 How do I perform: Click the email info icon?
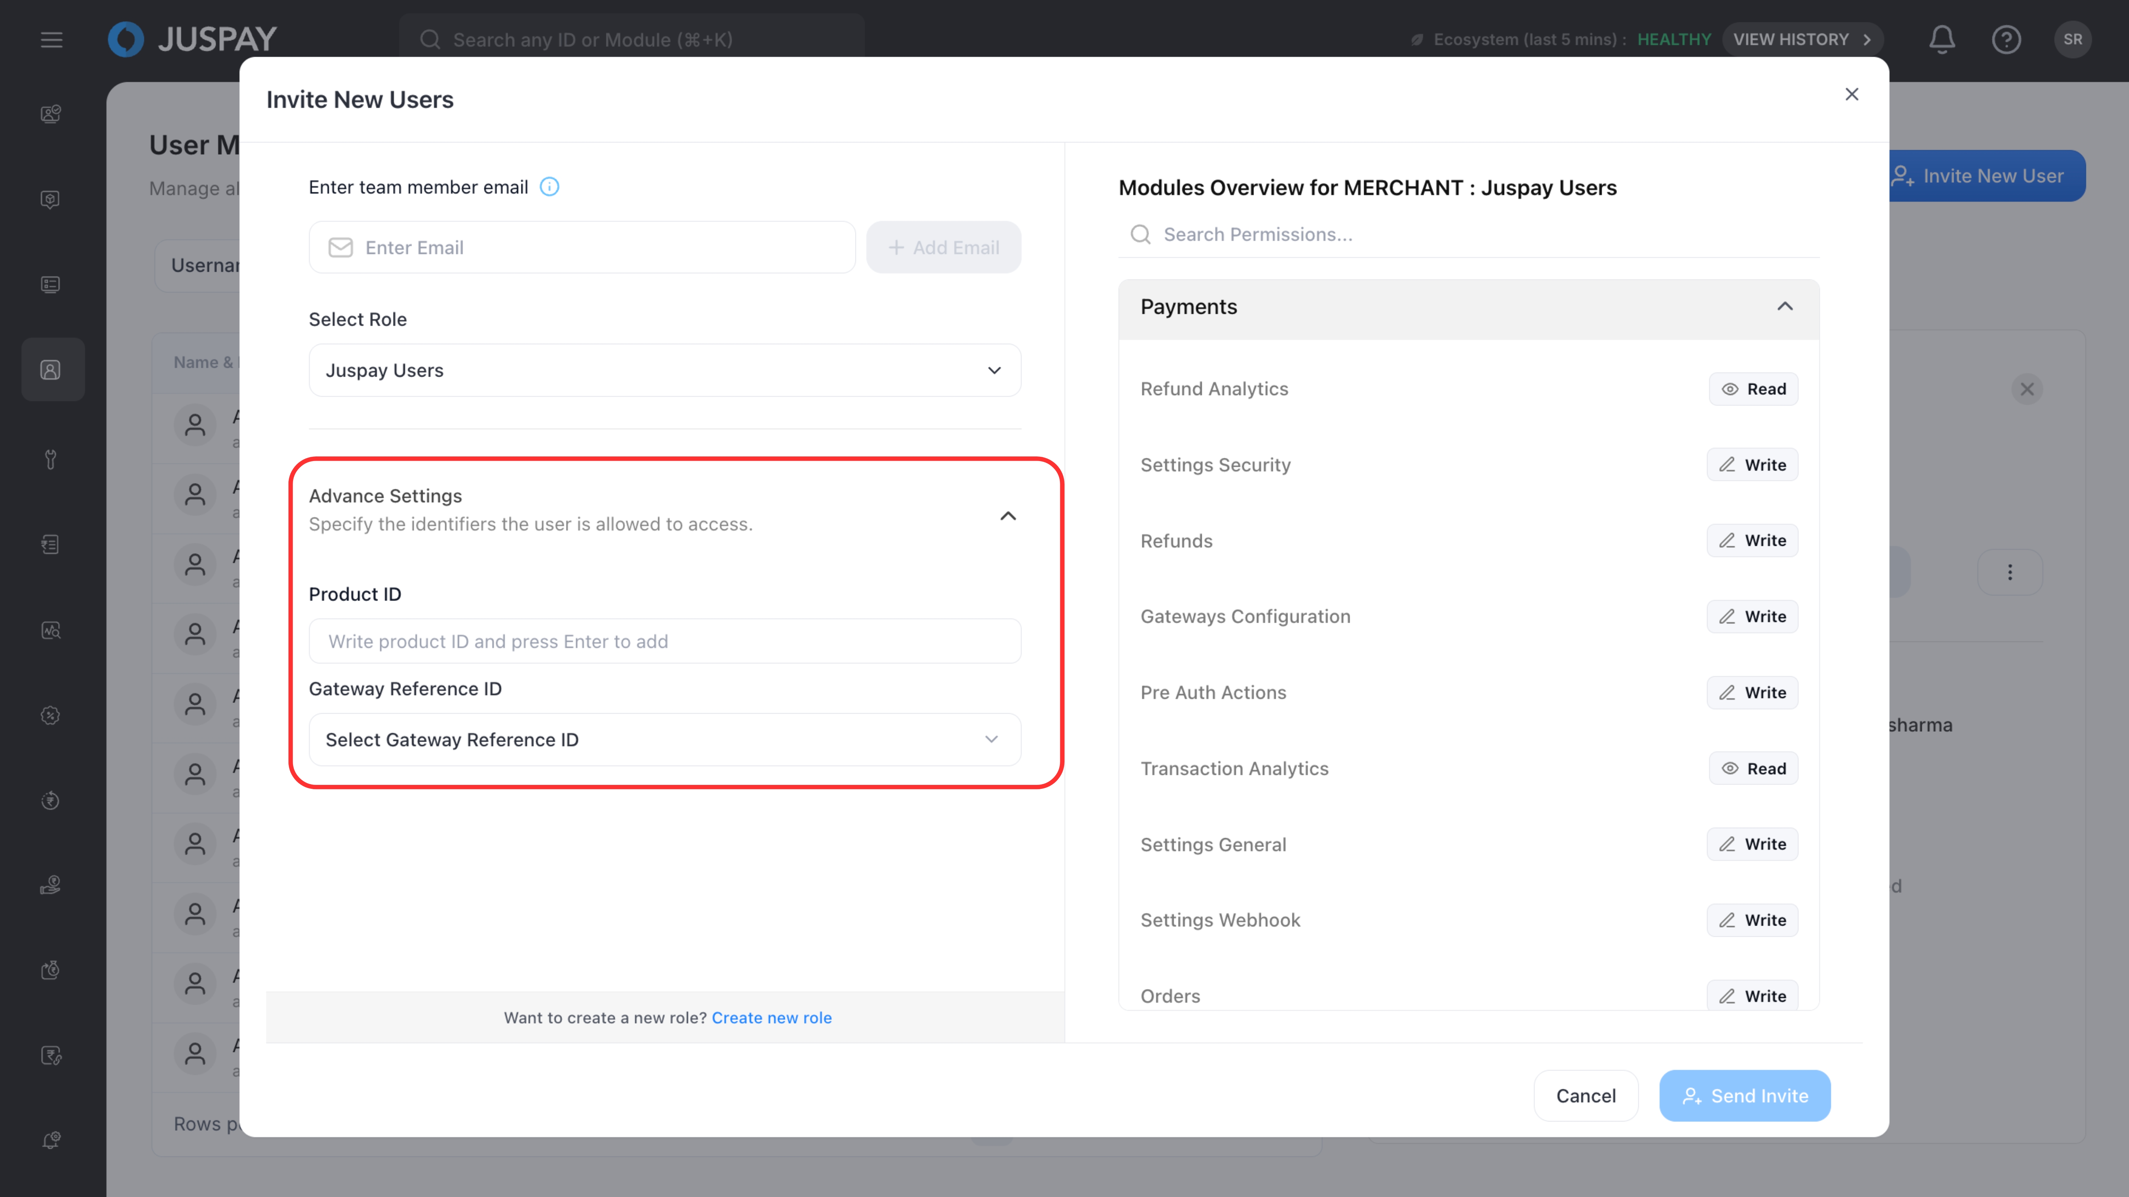point(549,187)
